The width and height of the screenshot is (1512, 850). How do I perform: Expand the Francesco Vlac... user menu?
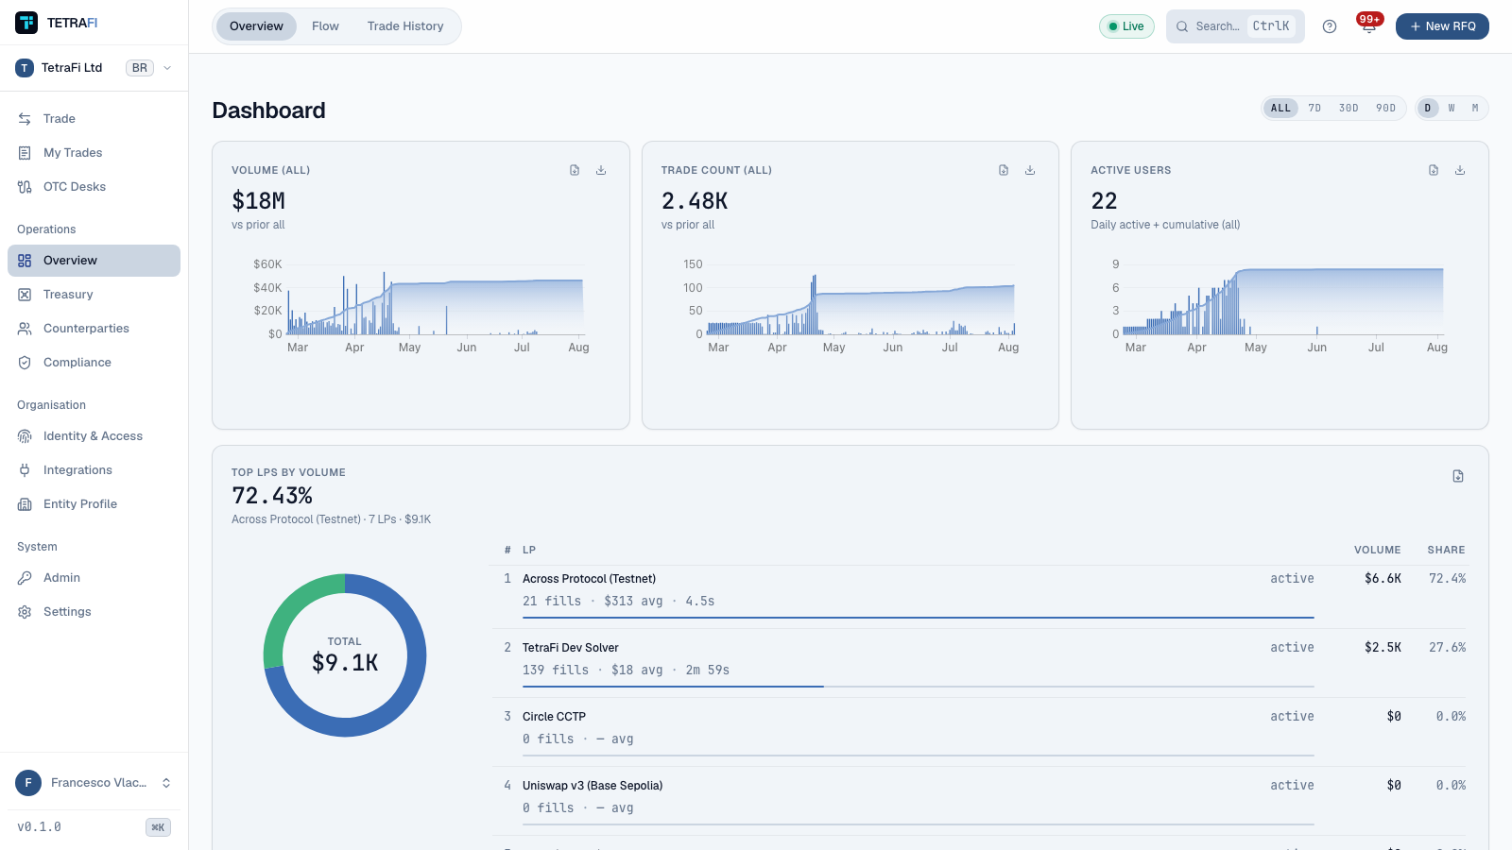(94, 783)
